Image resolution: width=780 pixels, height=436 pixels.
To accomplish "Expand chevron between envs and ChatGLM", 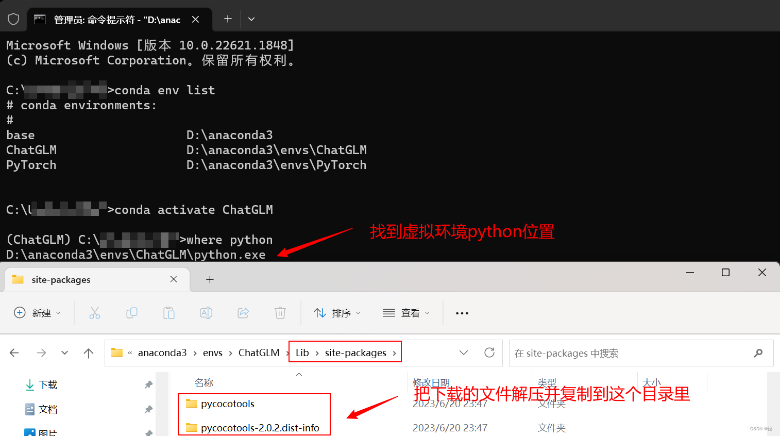I will click(x=231, y=353).
